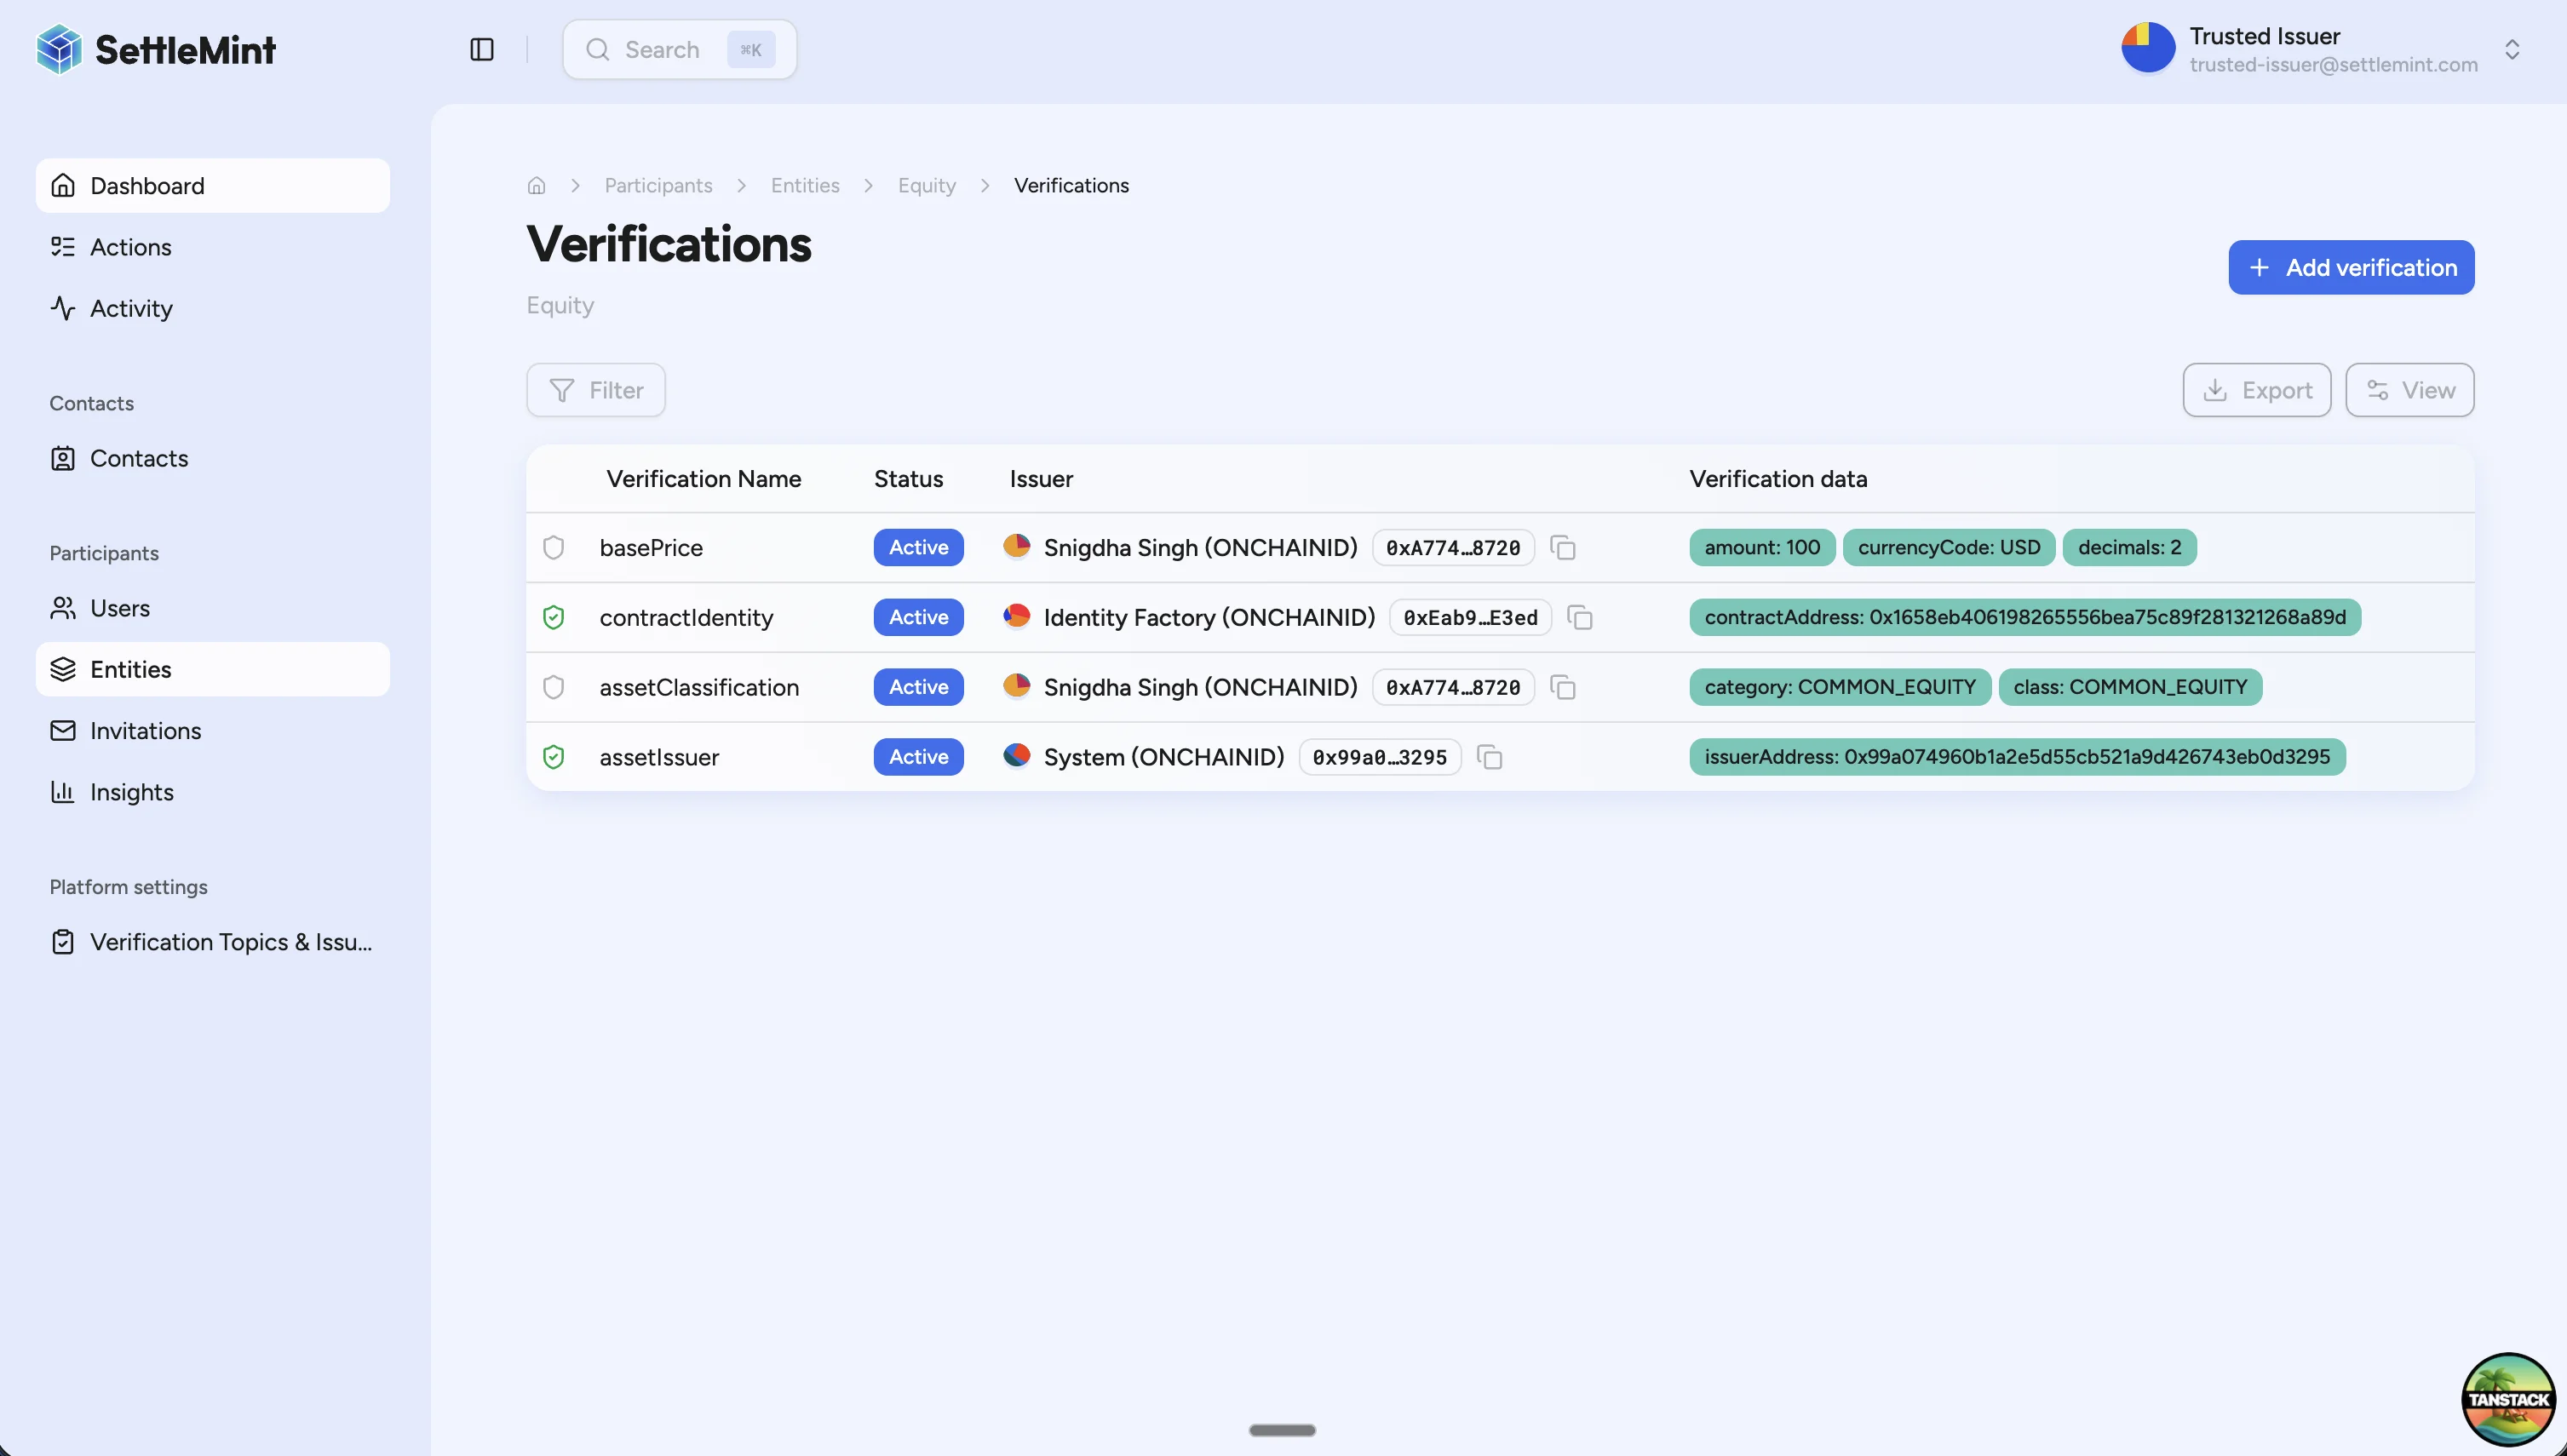Select Entities from the sidebar navigation

pyautogui.click(x=130, y=669)
